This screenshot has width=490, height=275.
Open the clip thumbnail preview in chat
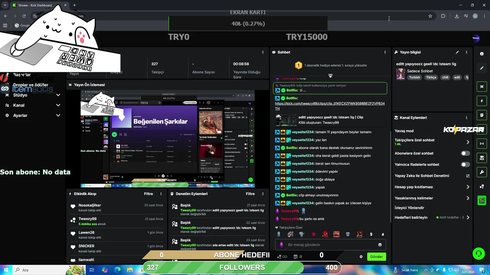pos(286,120)
